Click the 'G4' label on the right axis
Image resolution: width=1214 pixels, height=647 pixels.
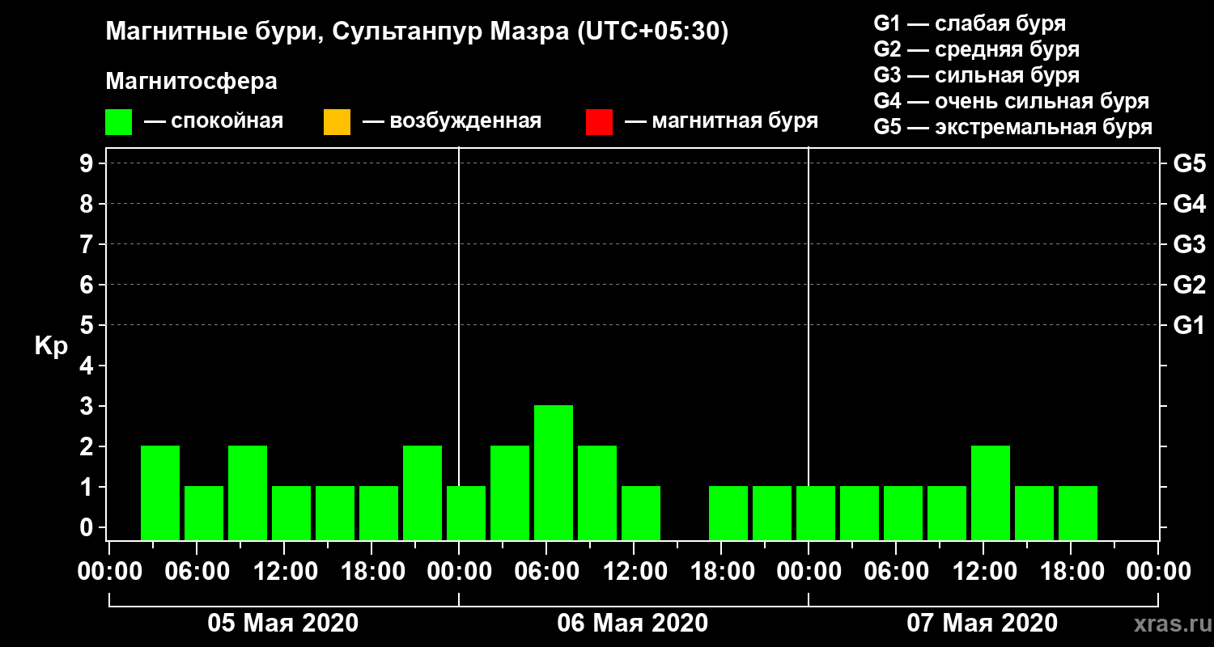pyautogui.click(x=1189, y=204)
